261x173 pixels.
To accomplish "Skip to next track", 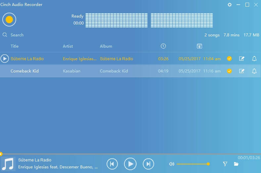I will (x=148, y=164).
